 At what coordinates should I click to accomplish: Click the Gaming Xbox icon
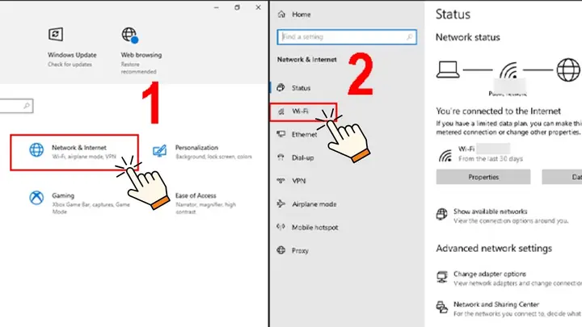36,198
